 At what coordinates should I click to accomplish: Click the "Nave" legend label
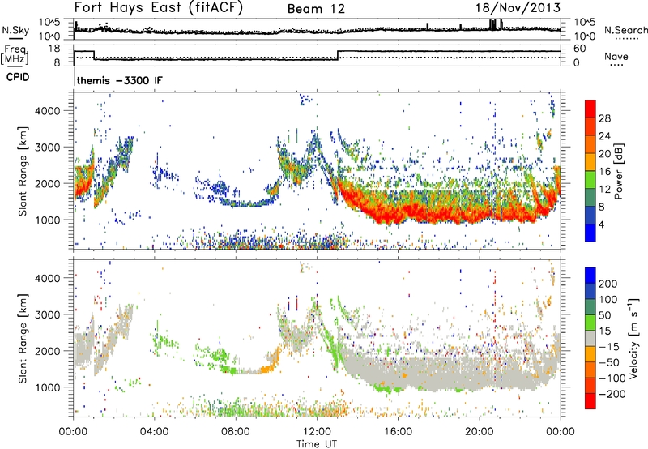(x=616, y=56)
